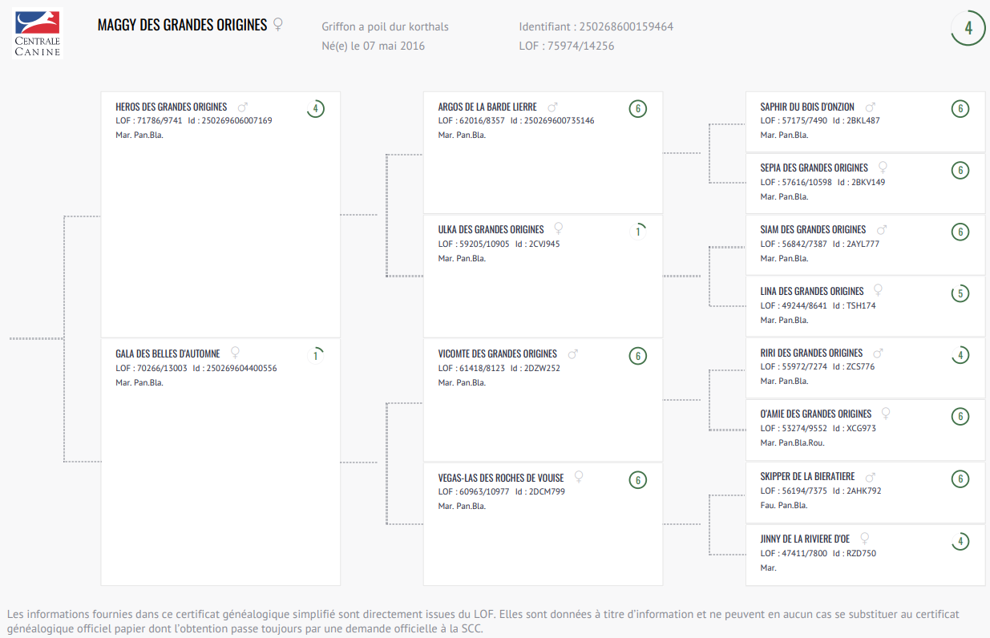Viewport: 990px width, 638px height.
Task: Open Vegas-Las des Roches de Vouise entry
Action: tap(543, 524)
